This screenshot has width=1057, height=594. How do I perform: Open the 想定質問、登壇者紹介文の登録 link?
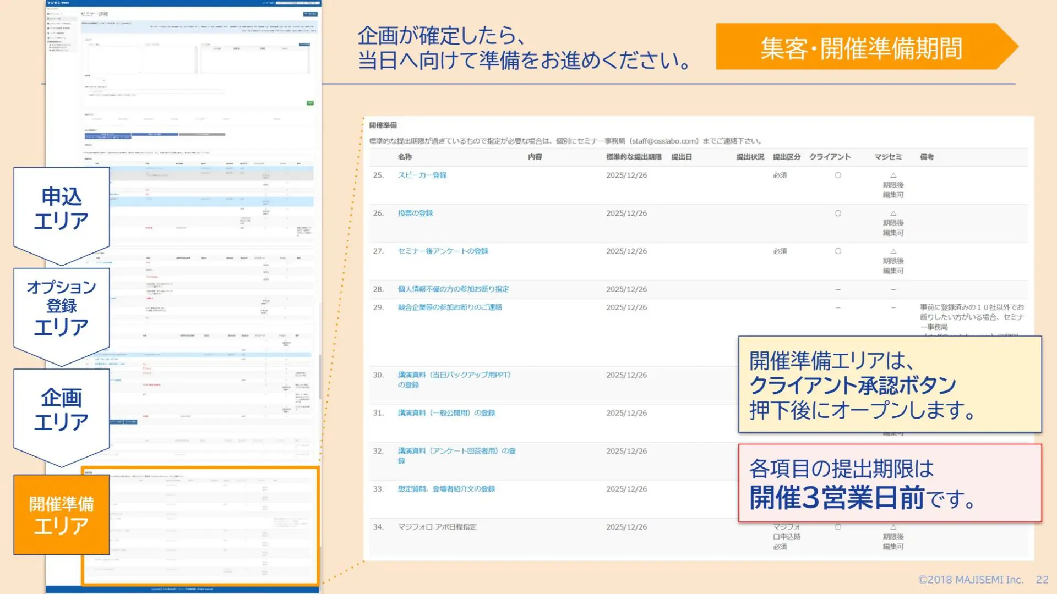pyautogui.click(x=446, y=489)
